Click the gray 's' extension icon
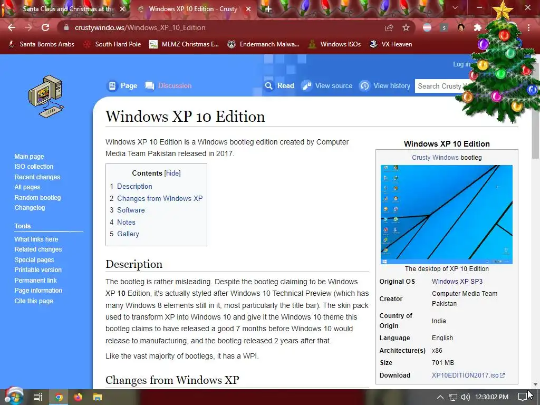This screenshot has height=405, width=540. (444, 27)
